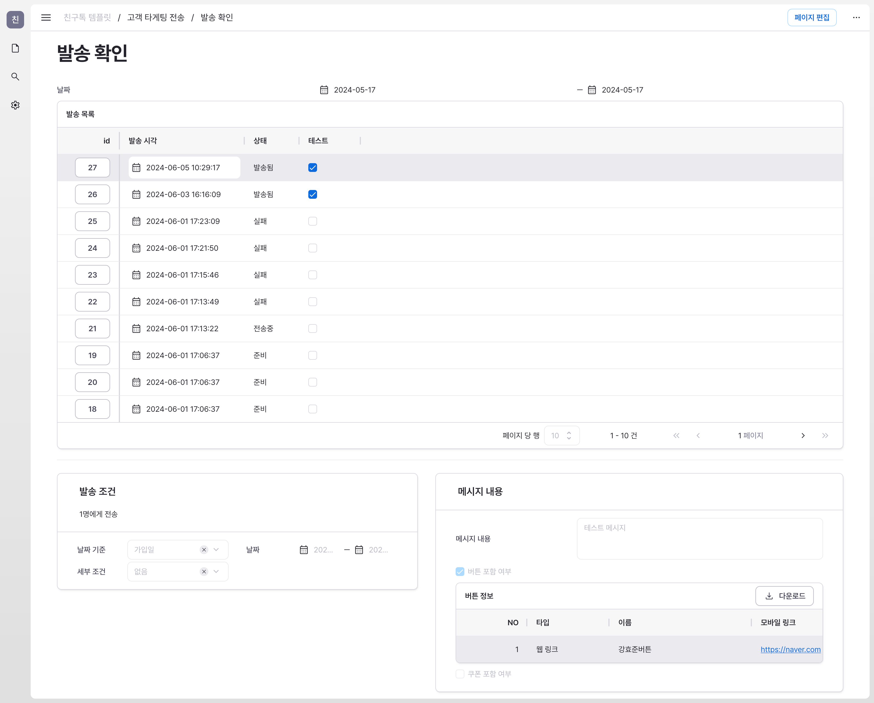Sort by the 발송 시각 column header
874x703 pixels.
coord(143,141)
